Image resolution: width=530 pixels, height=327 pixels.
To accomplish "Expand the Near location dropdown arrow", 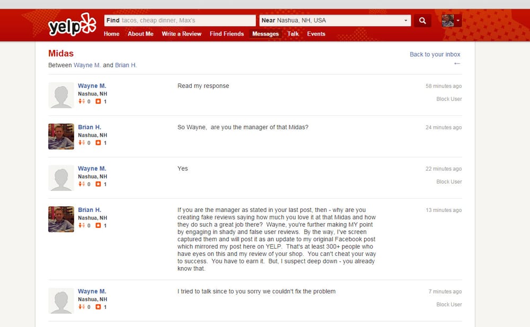I will pyautogui.click(x=407, y=21).
